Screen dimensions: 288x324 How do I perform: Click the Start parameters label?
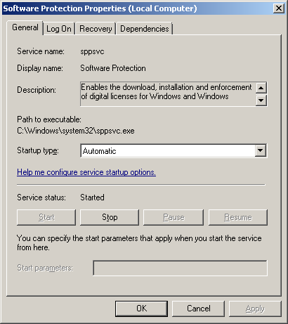click(x=45, y=268)
